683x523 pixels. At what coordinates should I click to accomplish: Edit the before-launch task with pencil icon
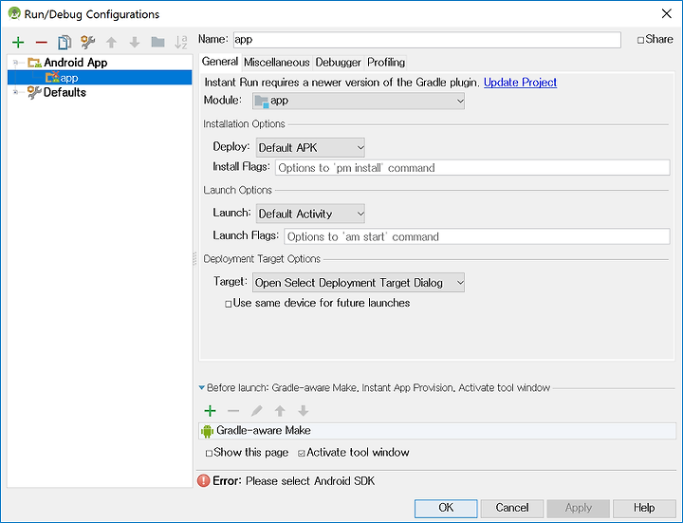coord(256,411)
